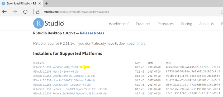Screen dimensions: 223x97
Task: Download Ubuntu 12.04-15.10/Debian 8 64-bit installer
Action: tap(64, 80)
